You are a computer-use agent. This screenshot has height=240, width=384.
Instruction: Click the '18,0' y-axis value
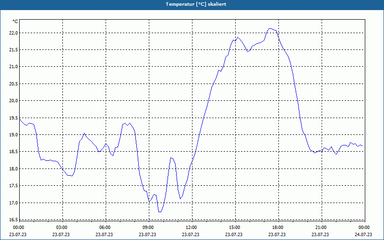(13, 169)
